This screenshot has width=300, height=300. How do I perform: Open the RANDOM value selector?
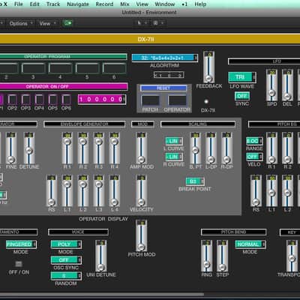pos(66,276)
